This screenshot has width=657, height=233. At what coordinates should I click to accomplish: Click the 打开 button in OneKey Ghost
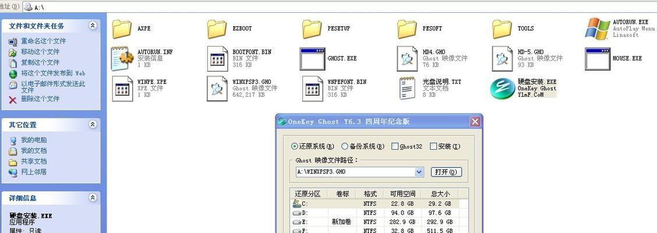tap(446, 172)
